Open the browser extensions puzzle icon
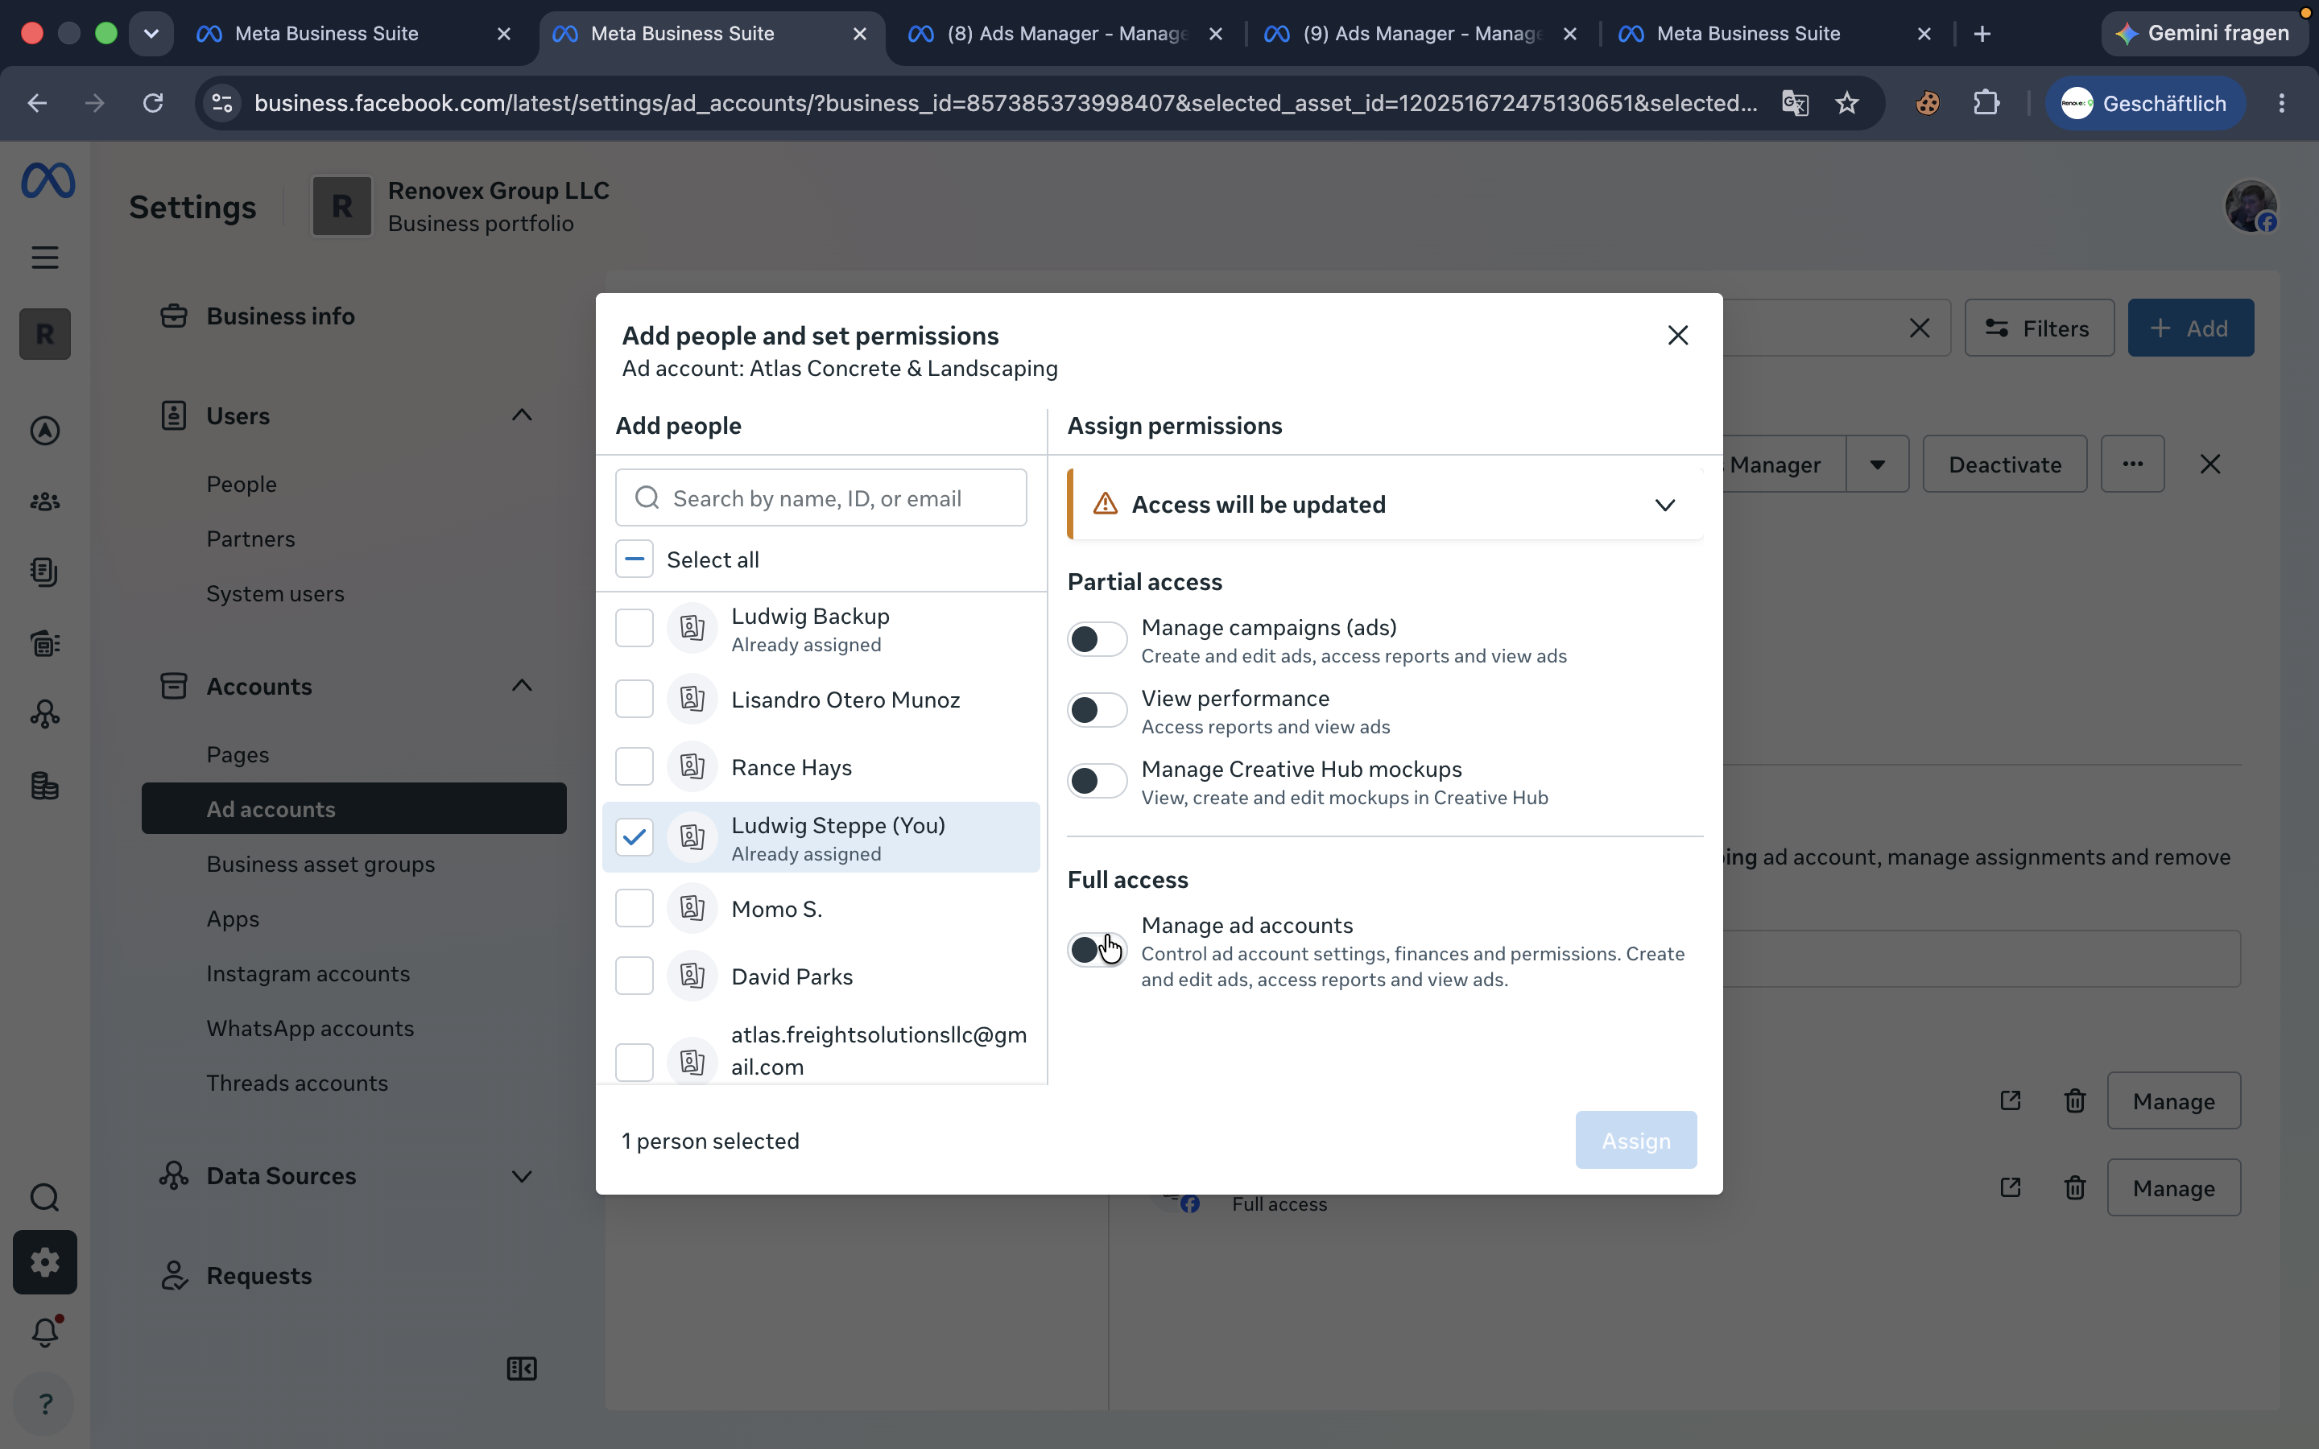This screenshot has height=1449, width=2319. (1986, 104)
